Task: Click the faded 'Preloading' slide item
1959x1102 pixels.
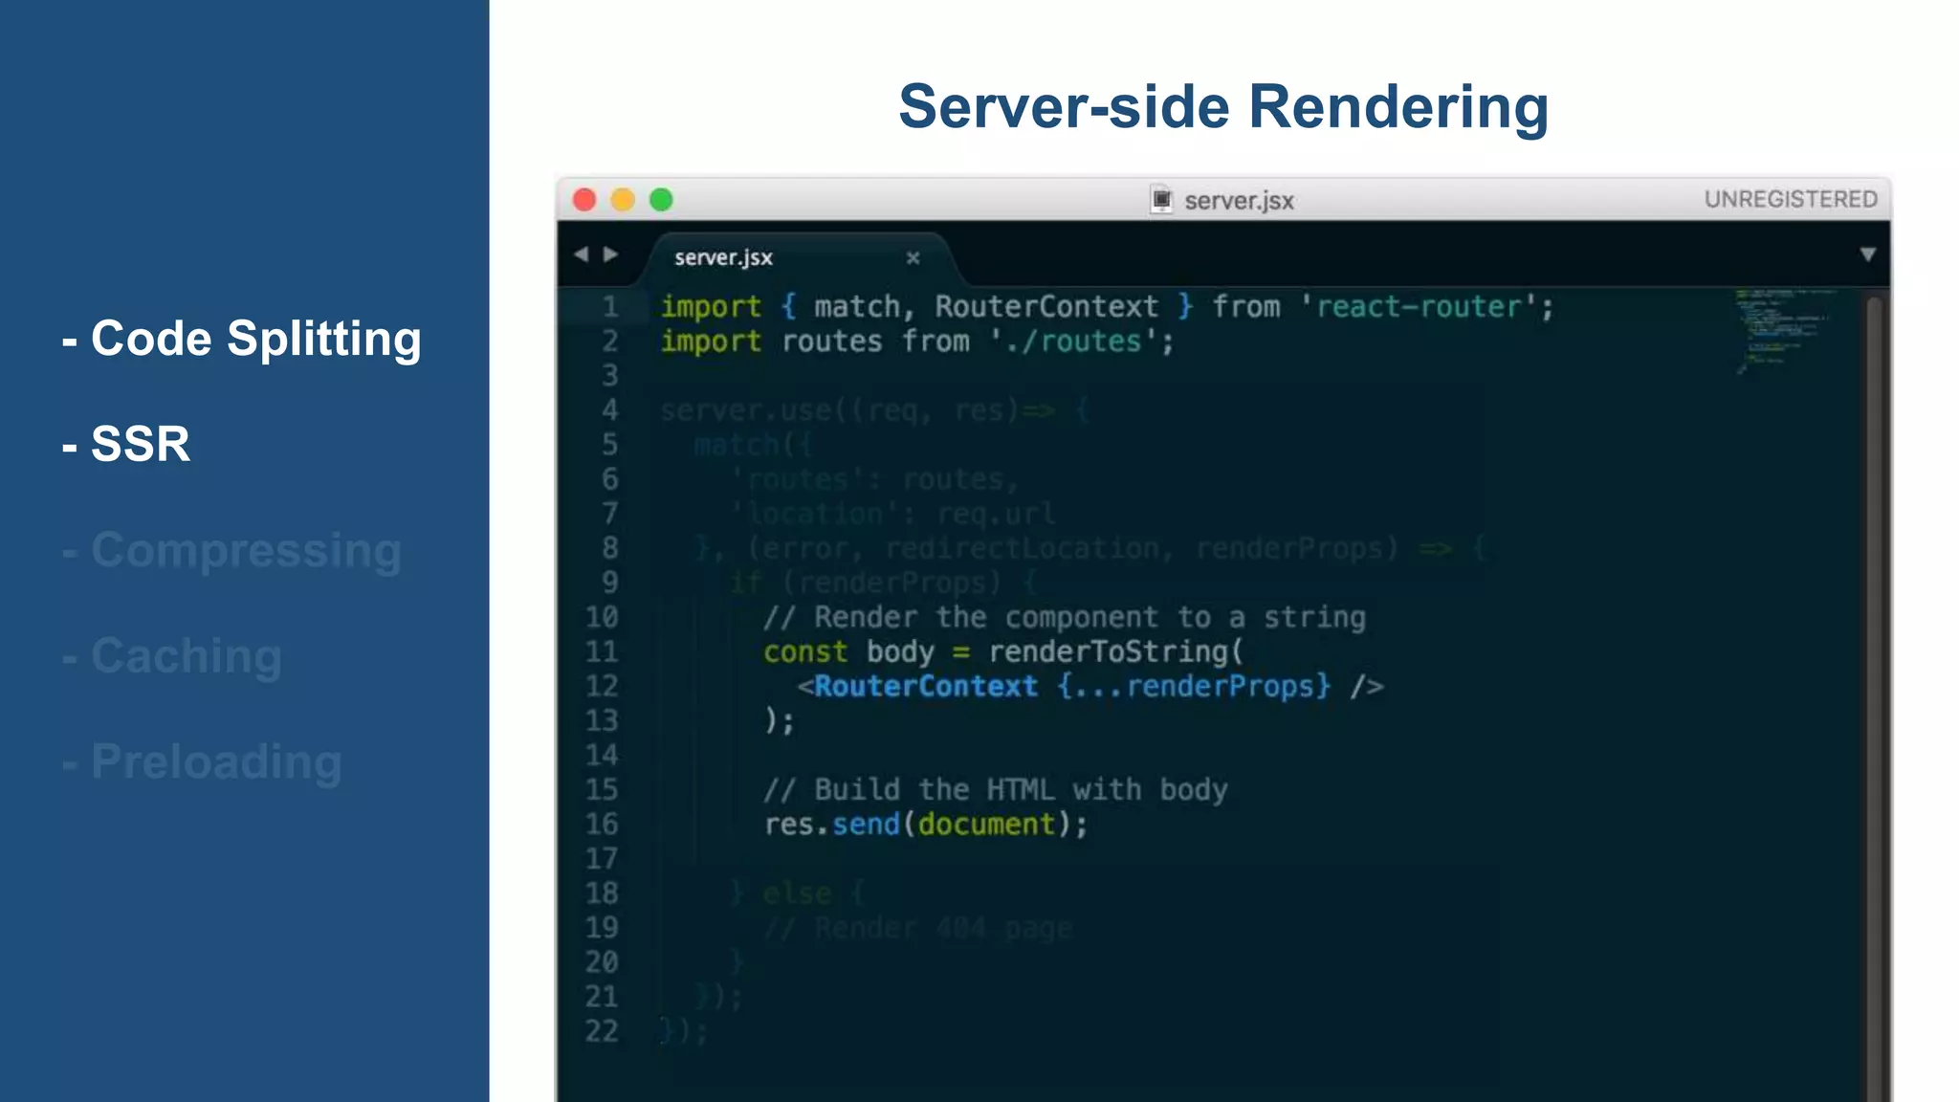Action: pos(202,762)
